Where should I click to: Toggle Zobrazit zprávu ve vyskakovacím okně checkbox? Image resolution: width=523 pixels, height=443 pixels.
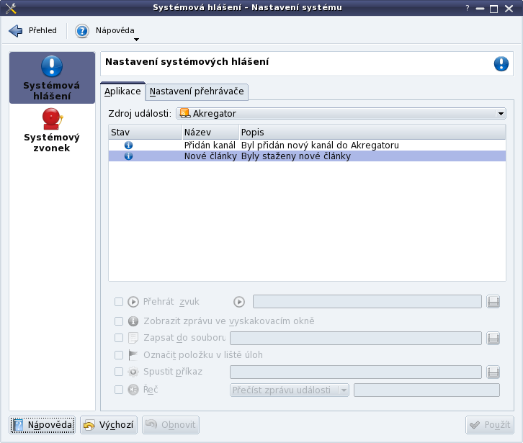(119, 321)
